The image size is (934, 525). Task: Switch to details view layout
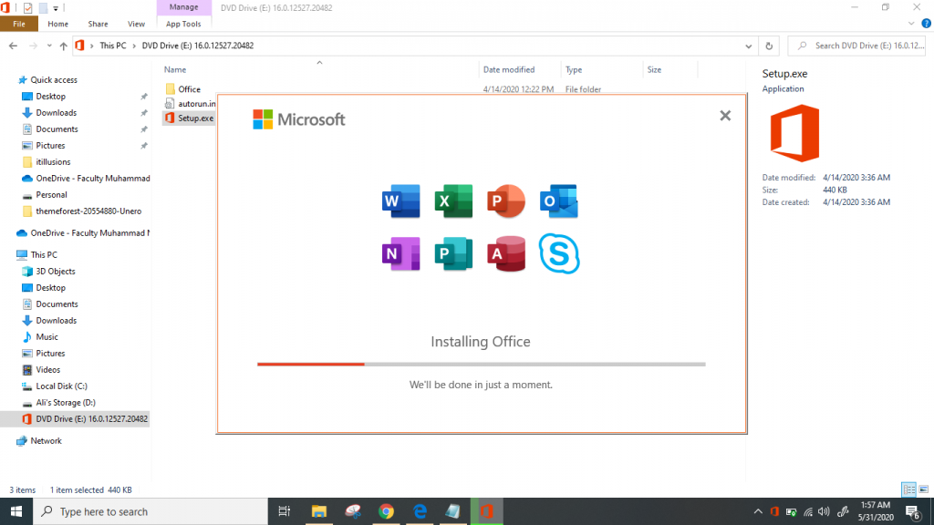click(x=909, y=489)
